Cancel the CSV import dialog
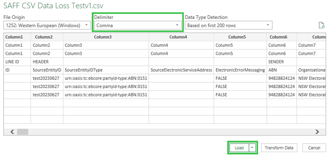Viewport: 329px width, 156px height. click(x=314, y=148)
